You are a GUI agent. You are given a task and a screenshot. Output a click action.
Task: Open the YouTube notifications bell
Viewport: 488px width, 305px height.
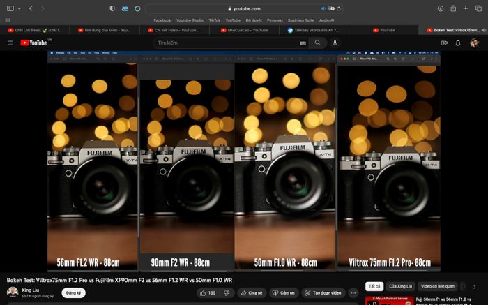click(458, 43)
